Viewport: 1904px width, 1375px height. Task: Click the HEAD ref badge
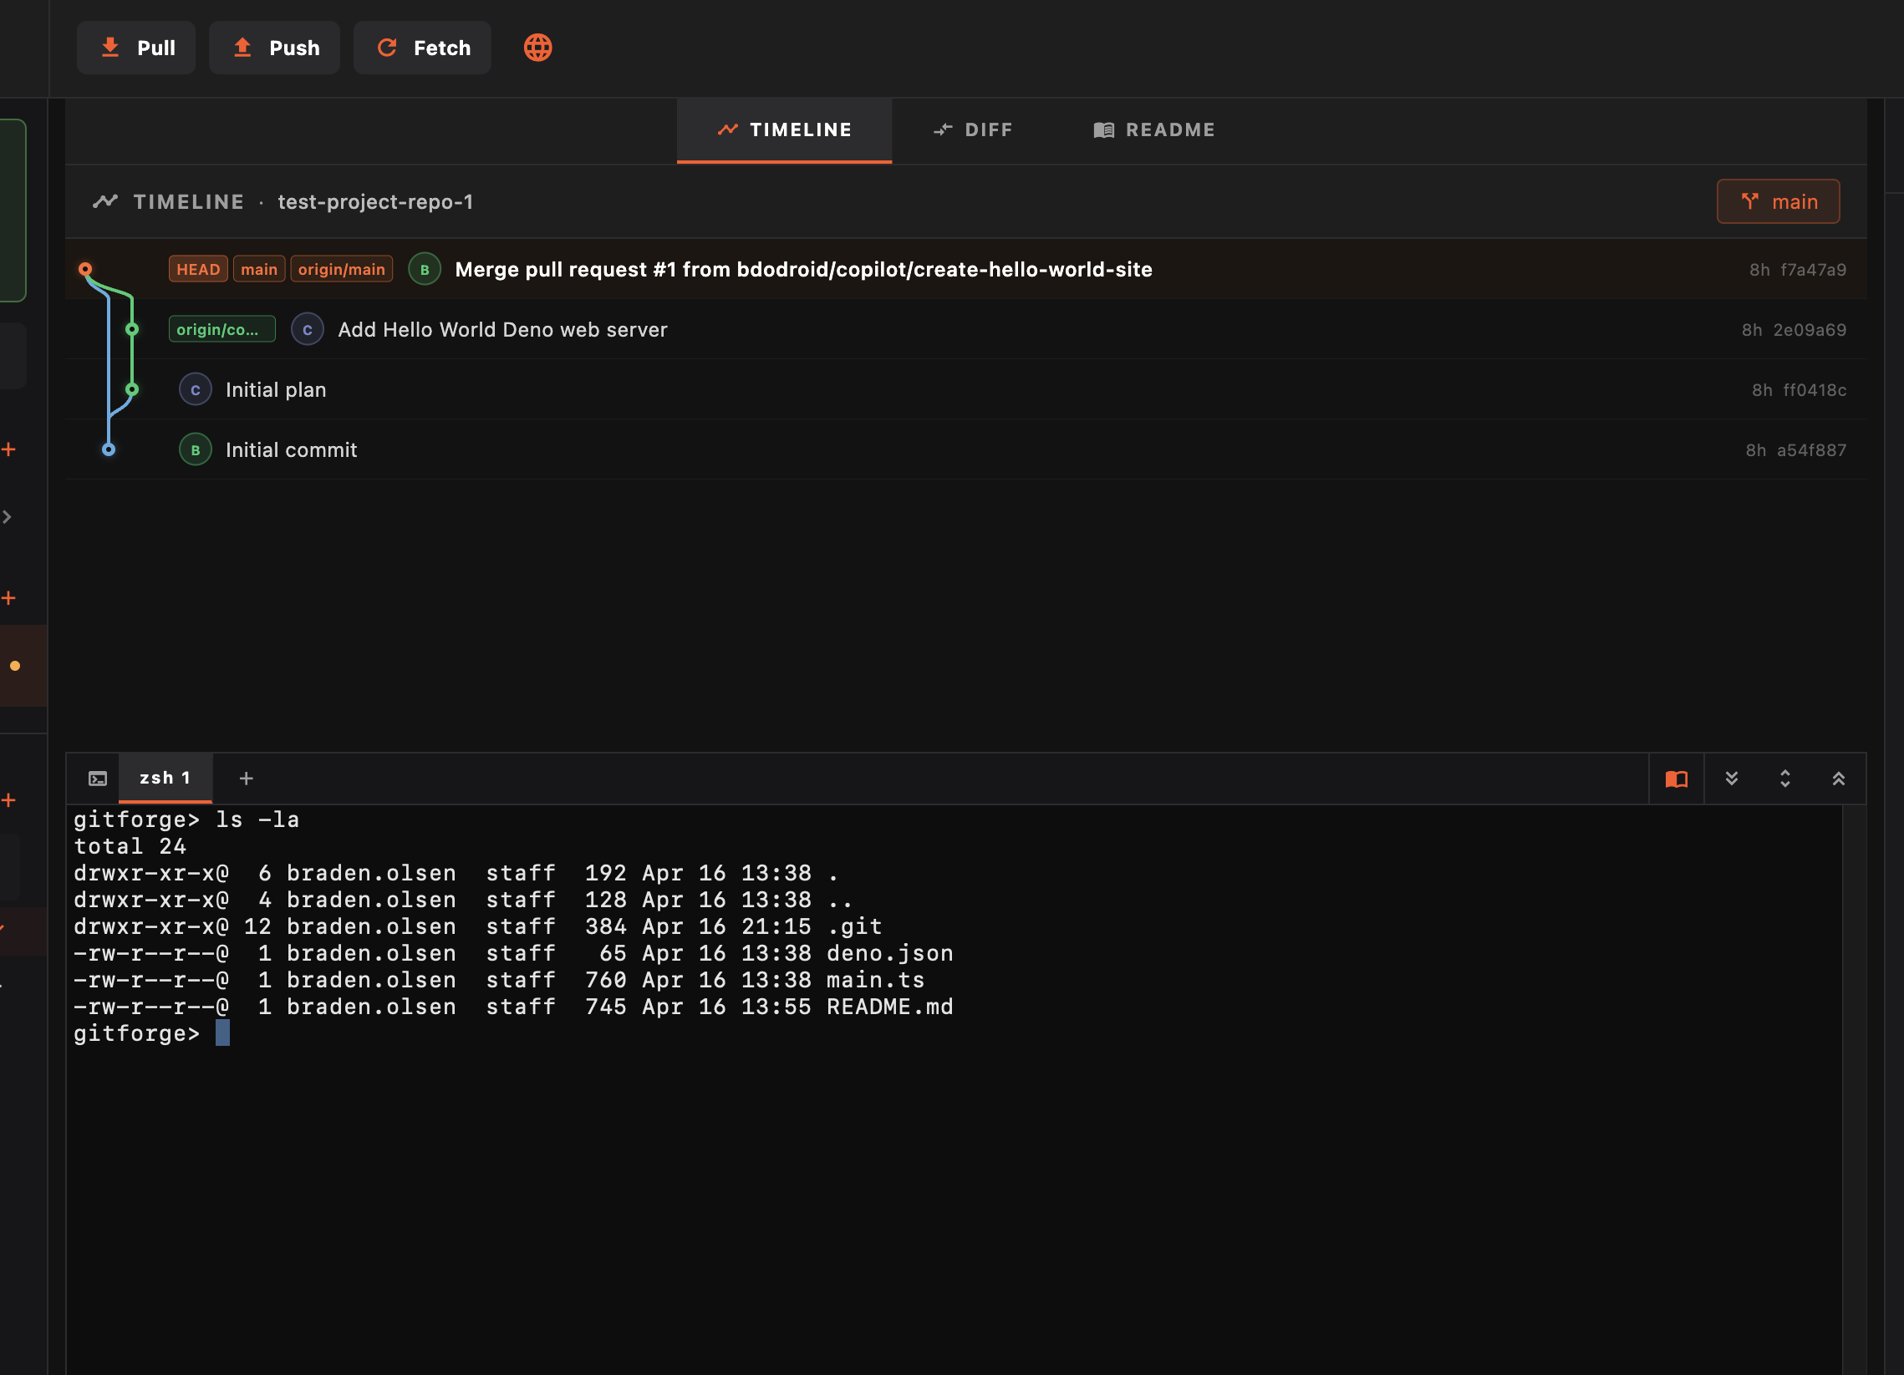pos(198,269)
